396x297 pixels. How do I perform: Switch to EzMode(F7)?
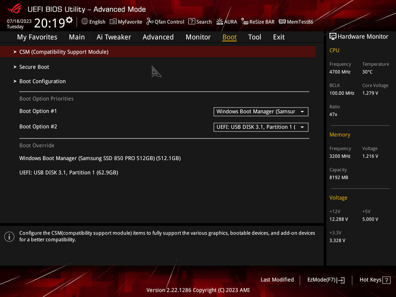coord(326,280)
